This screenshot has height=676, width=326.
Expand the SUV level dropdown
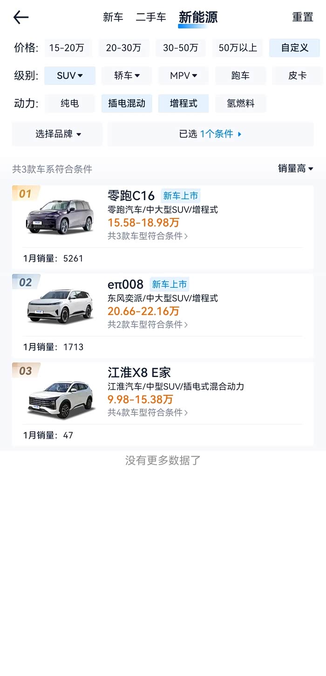pos(70,76)
